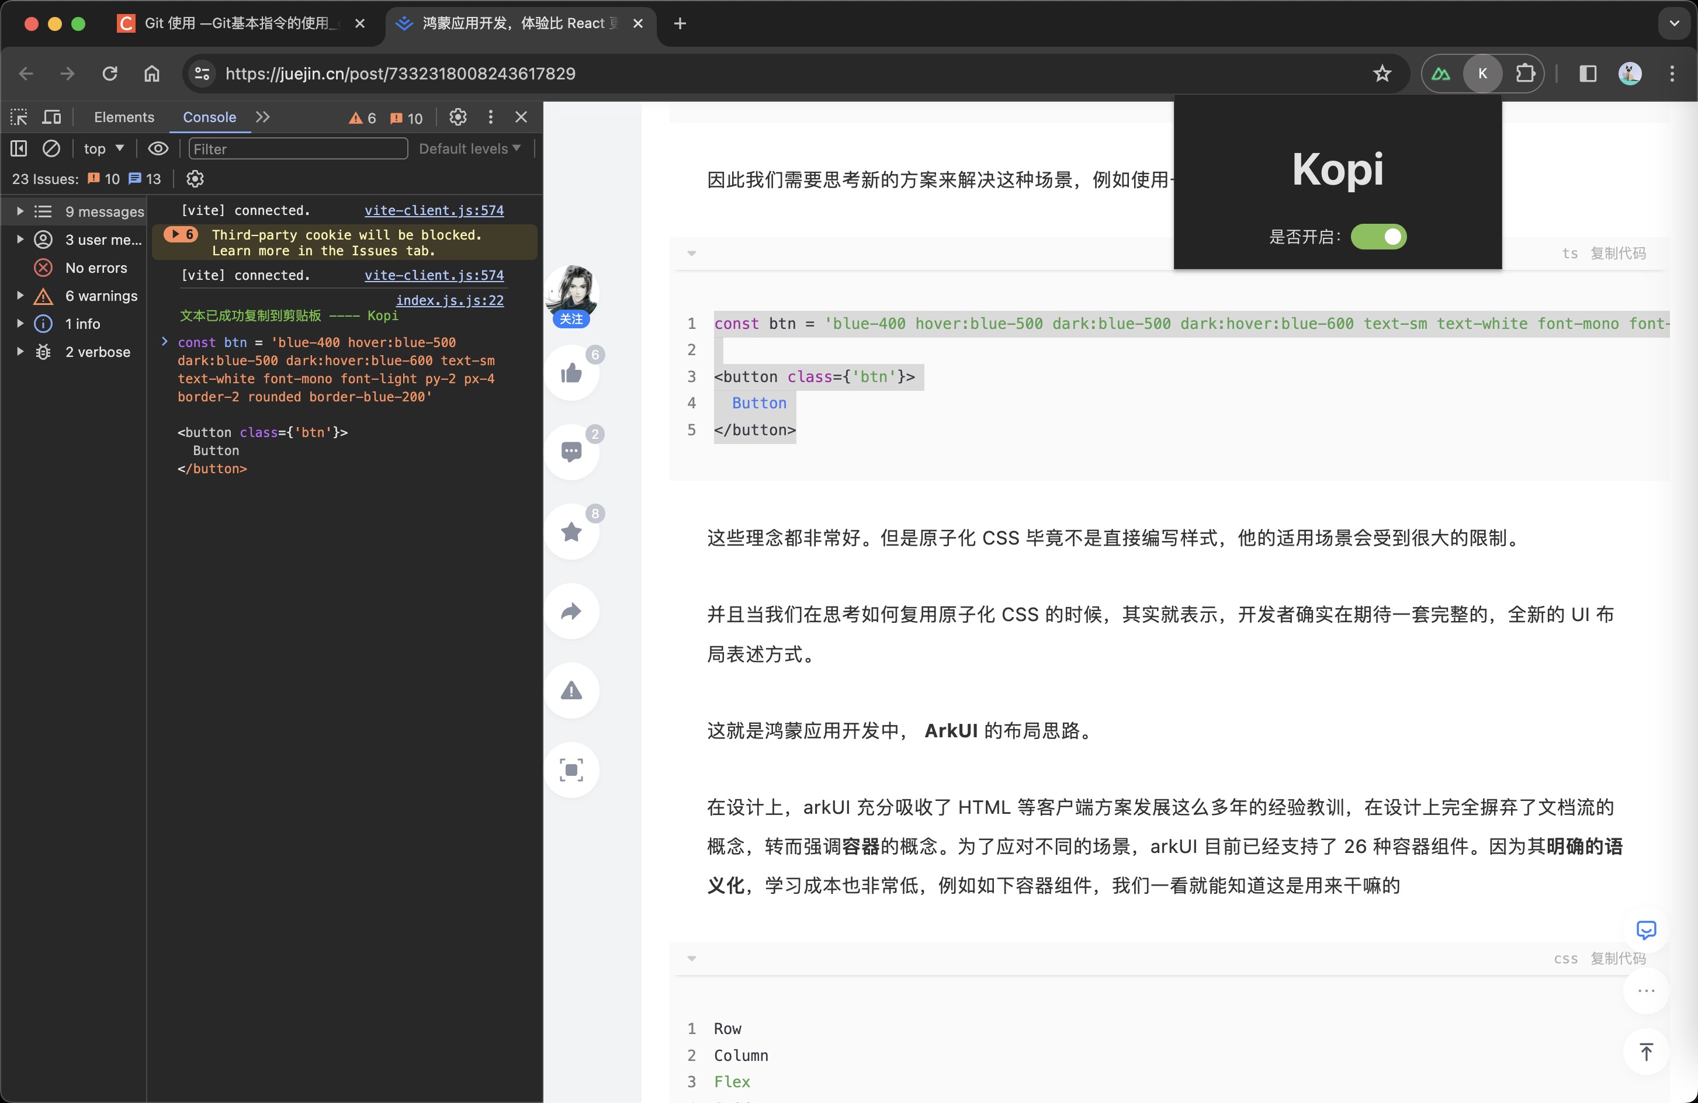Image resolution: width=1698 pixels, height=1103 pixels.
Task: Click the console filter input field
Action: coord(297,148)
